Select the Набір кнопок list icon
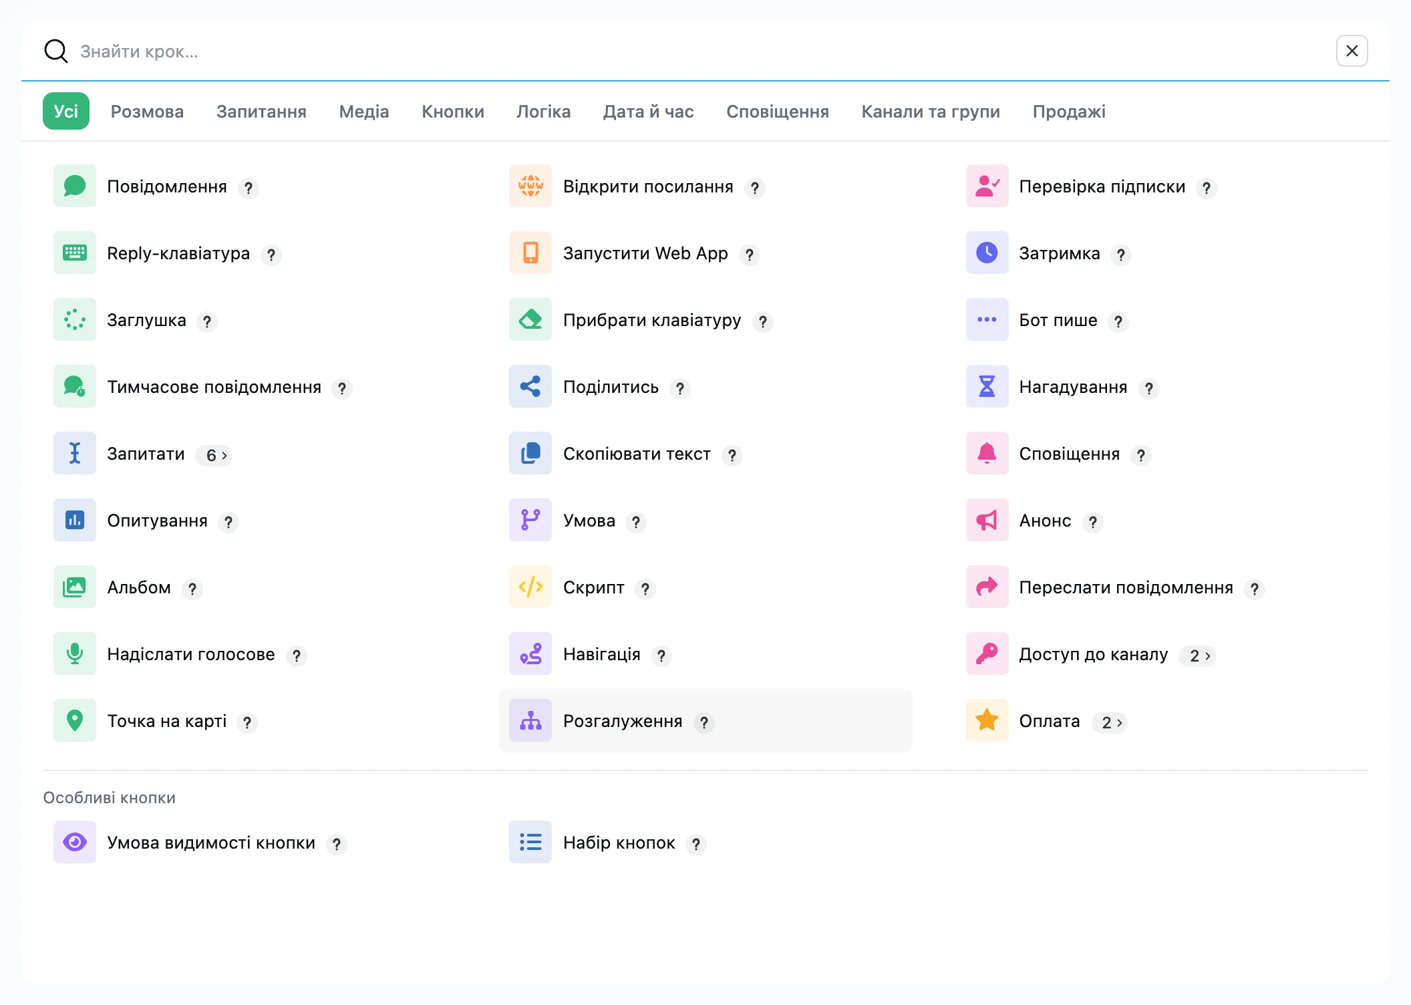 (x=530, y=842)
